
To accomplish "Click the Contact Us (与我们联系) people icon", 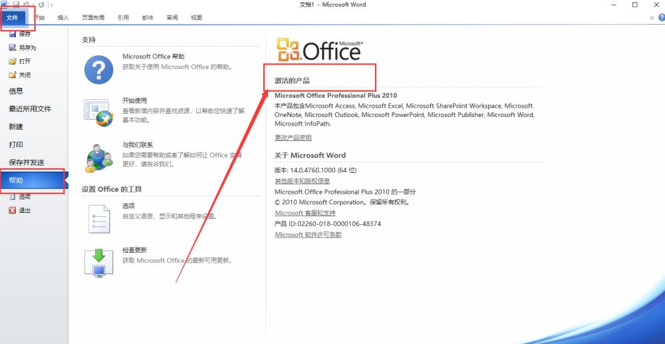I will (x=99, y=157).
